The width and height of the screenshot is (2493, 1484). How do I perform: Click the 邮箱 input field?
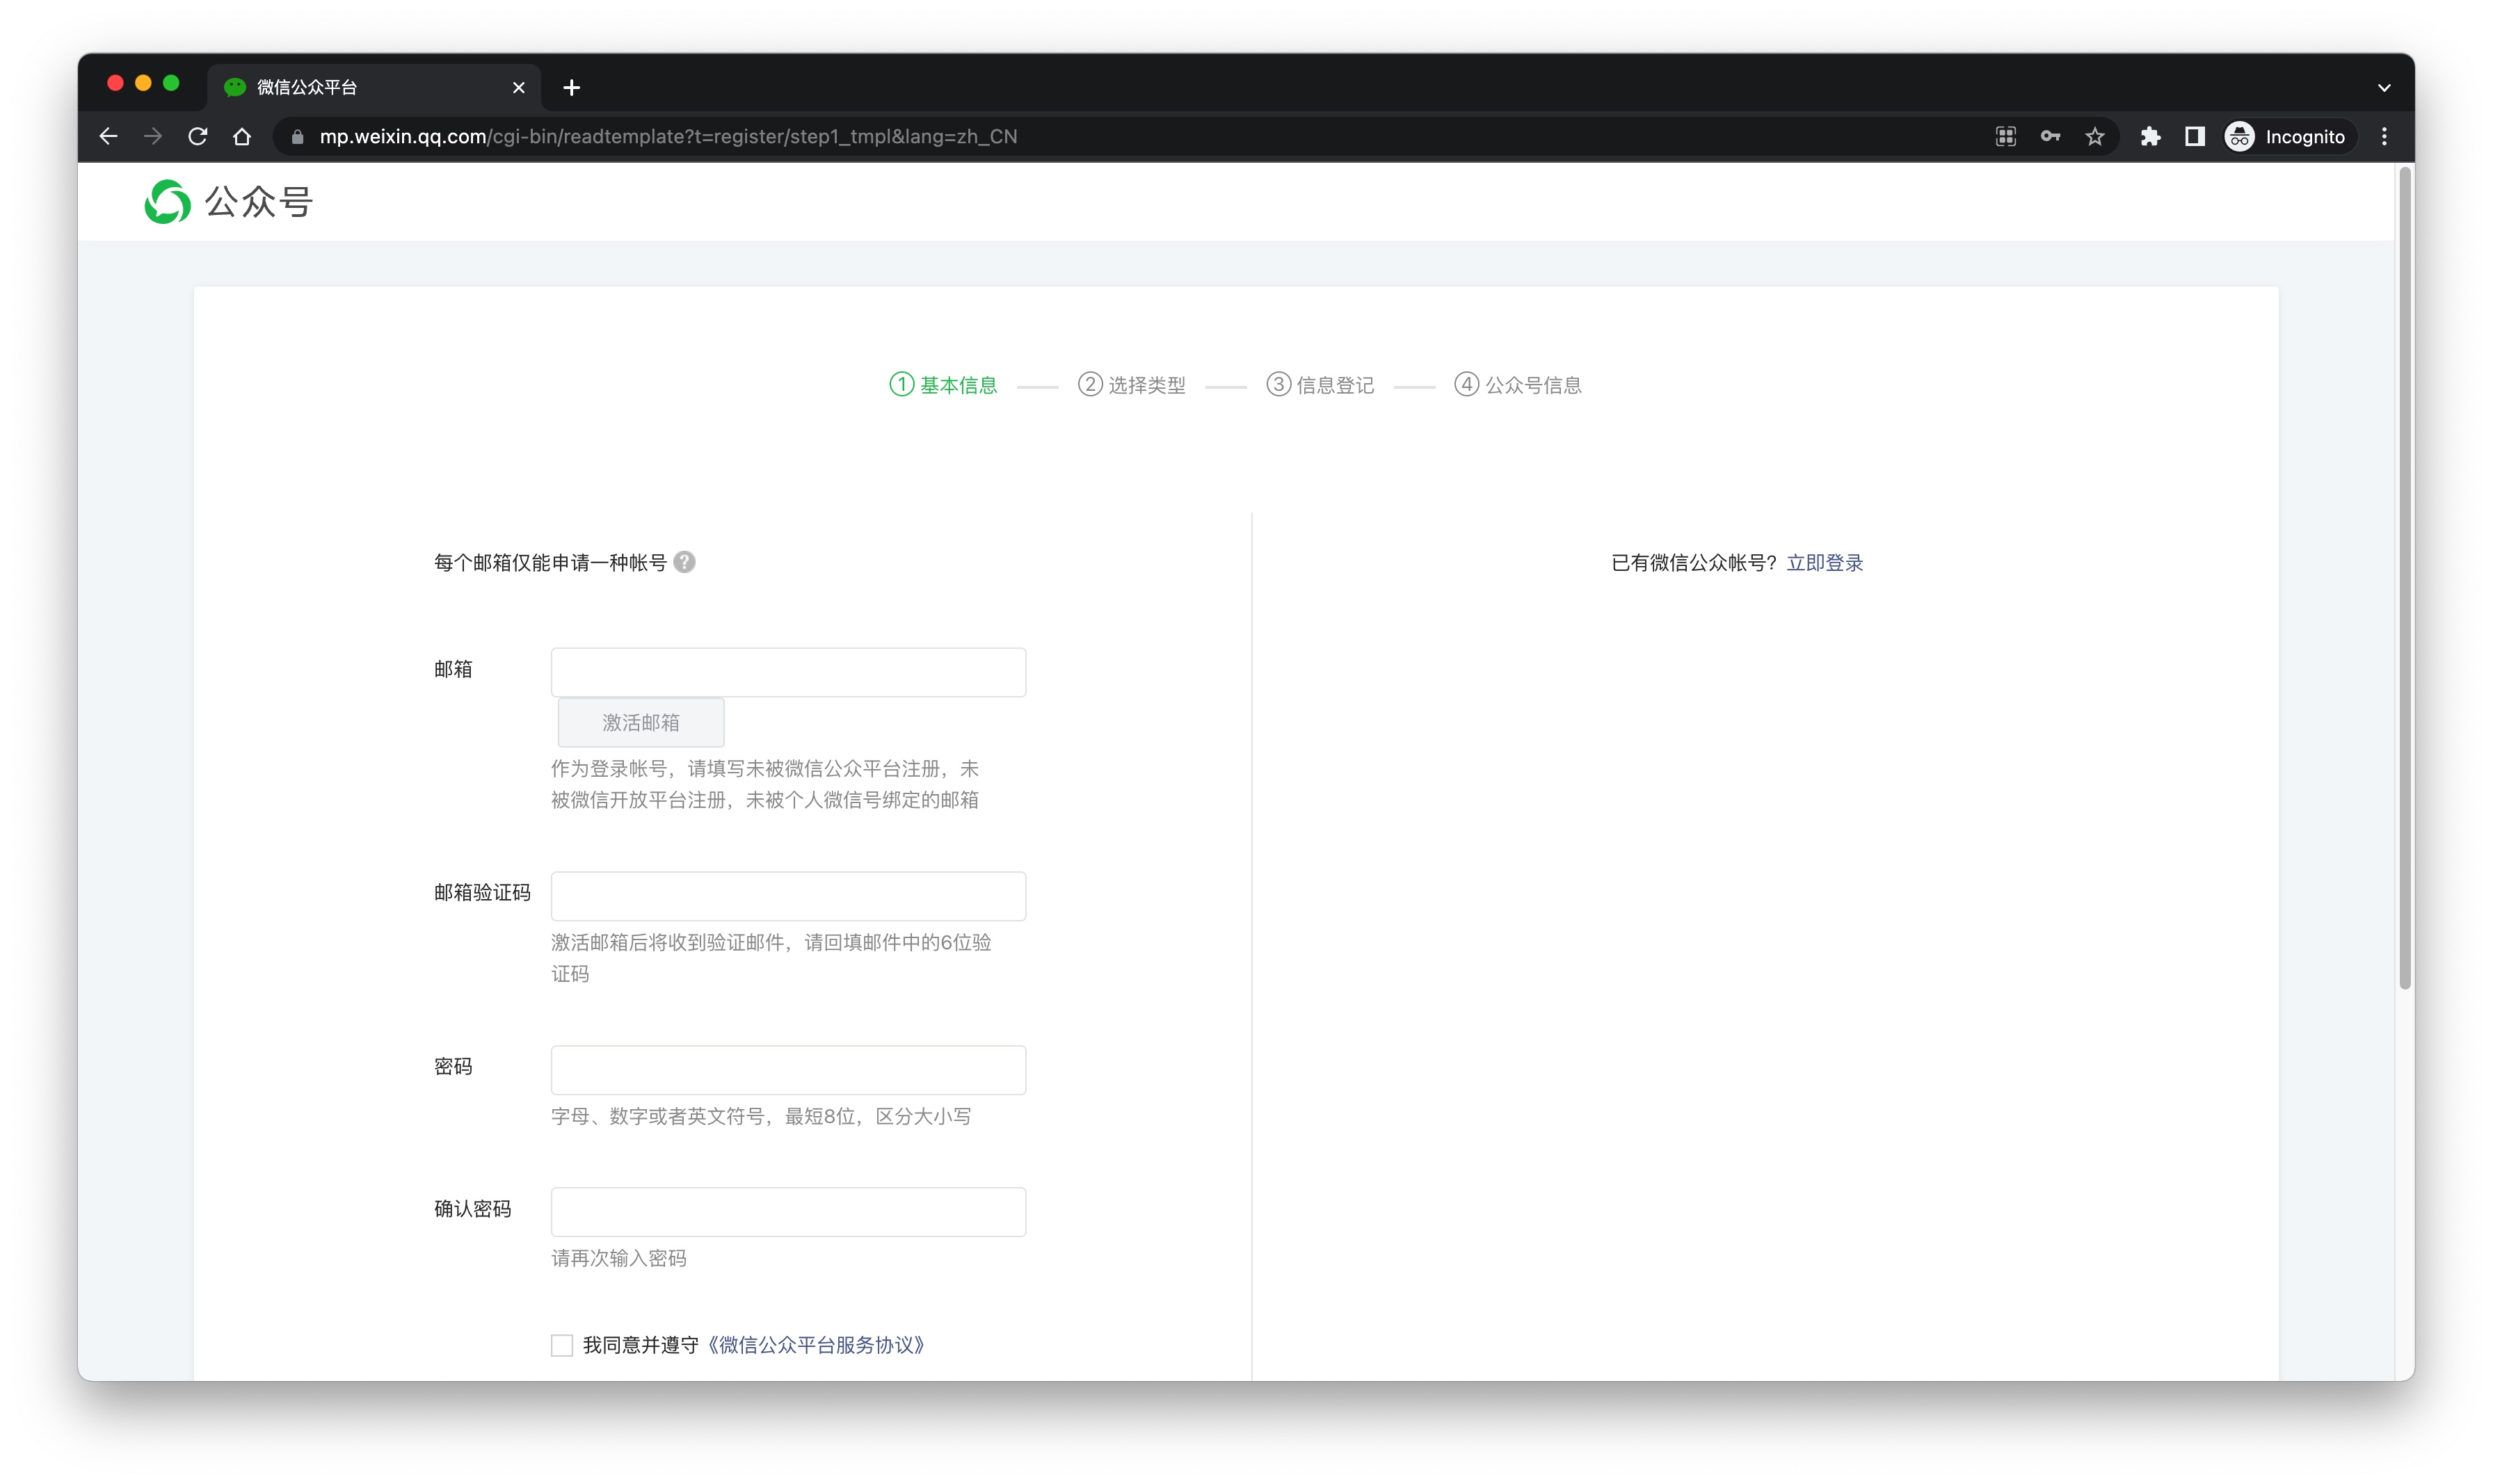[x=788, y=672]
